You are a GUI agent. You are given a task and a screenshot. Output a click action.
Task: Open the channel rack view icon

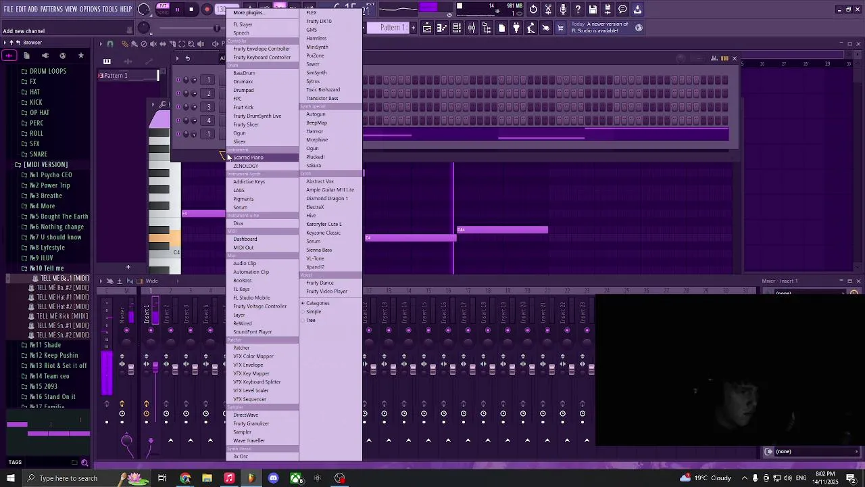point(457,28)
